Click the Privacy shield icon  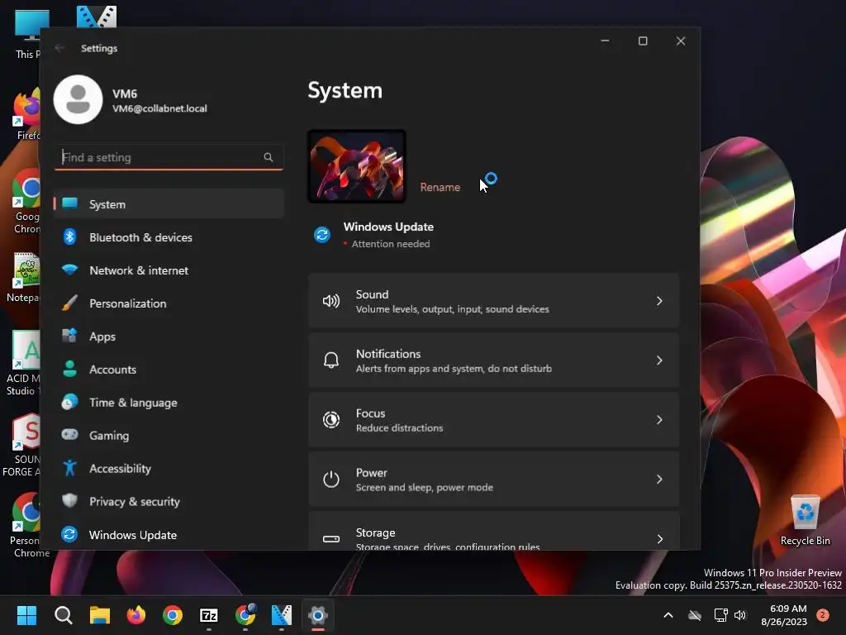tap(69, 500)
